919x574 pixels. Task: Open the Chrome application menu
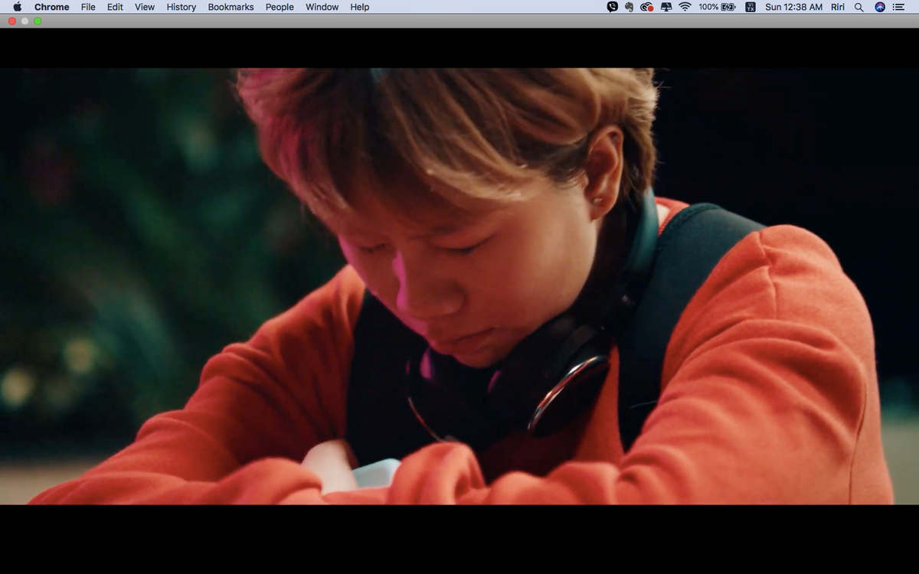51,7
